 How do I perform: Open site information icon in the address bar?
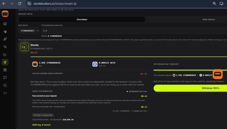(29, 4)
